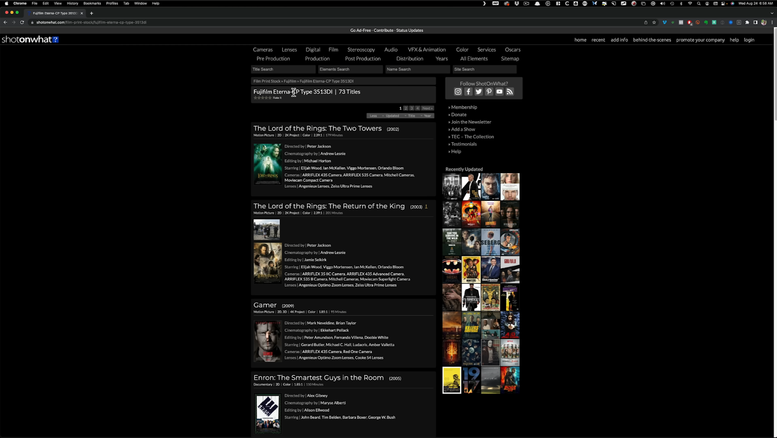
Task: Open the Seberg poster in Recently Updated
Action: point(490,242)
